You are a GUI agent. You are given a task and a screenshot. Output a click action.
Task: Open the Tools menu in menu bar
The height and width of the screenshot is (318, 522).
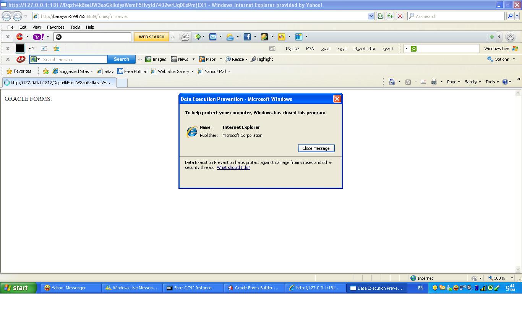[x=75, y=27]
